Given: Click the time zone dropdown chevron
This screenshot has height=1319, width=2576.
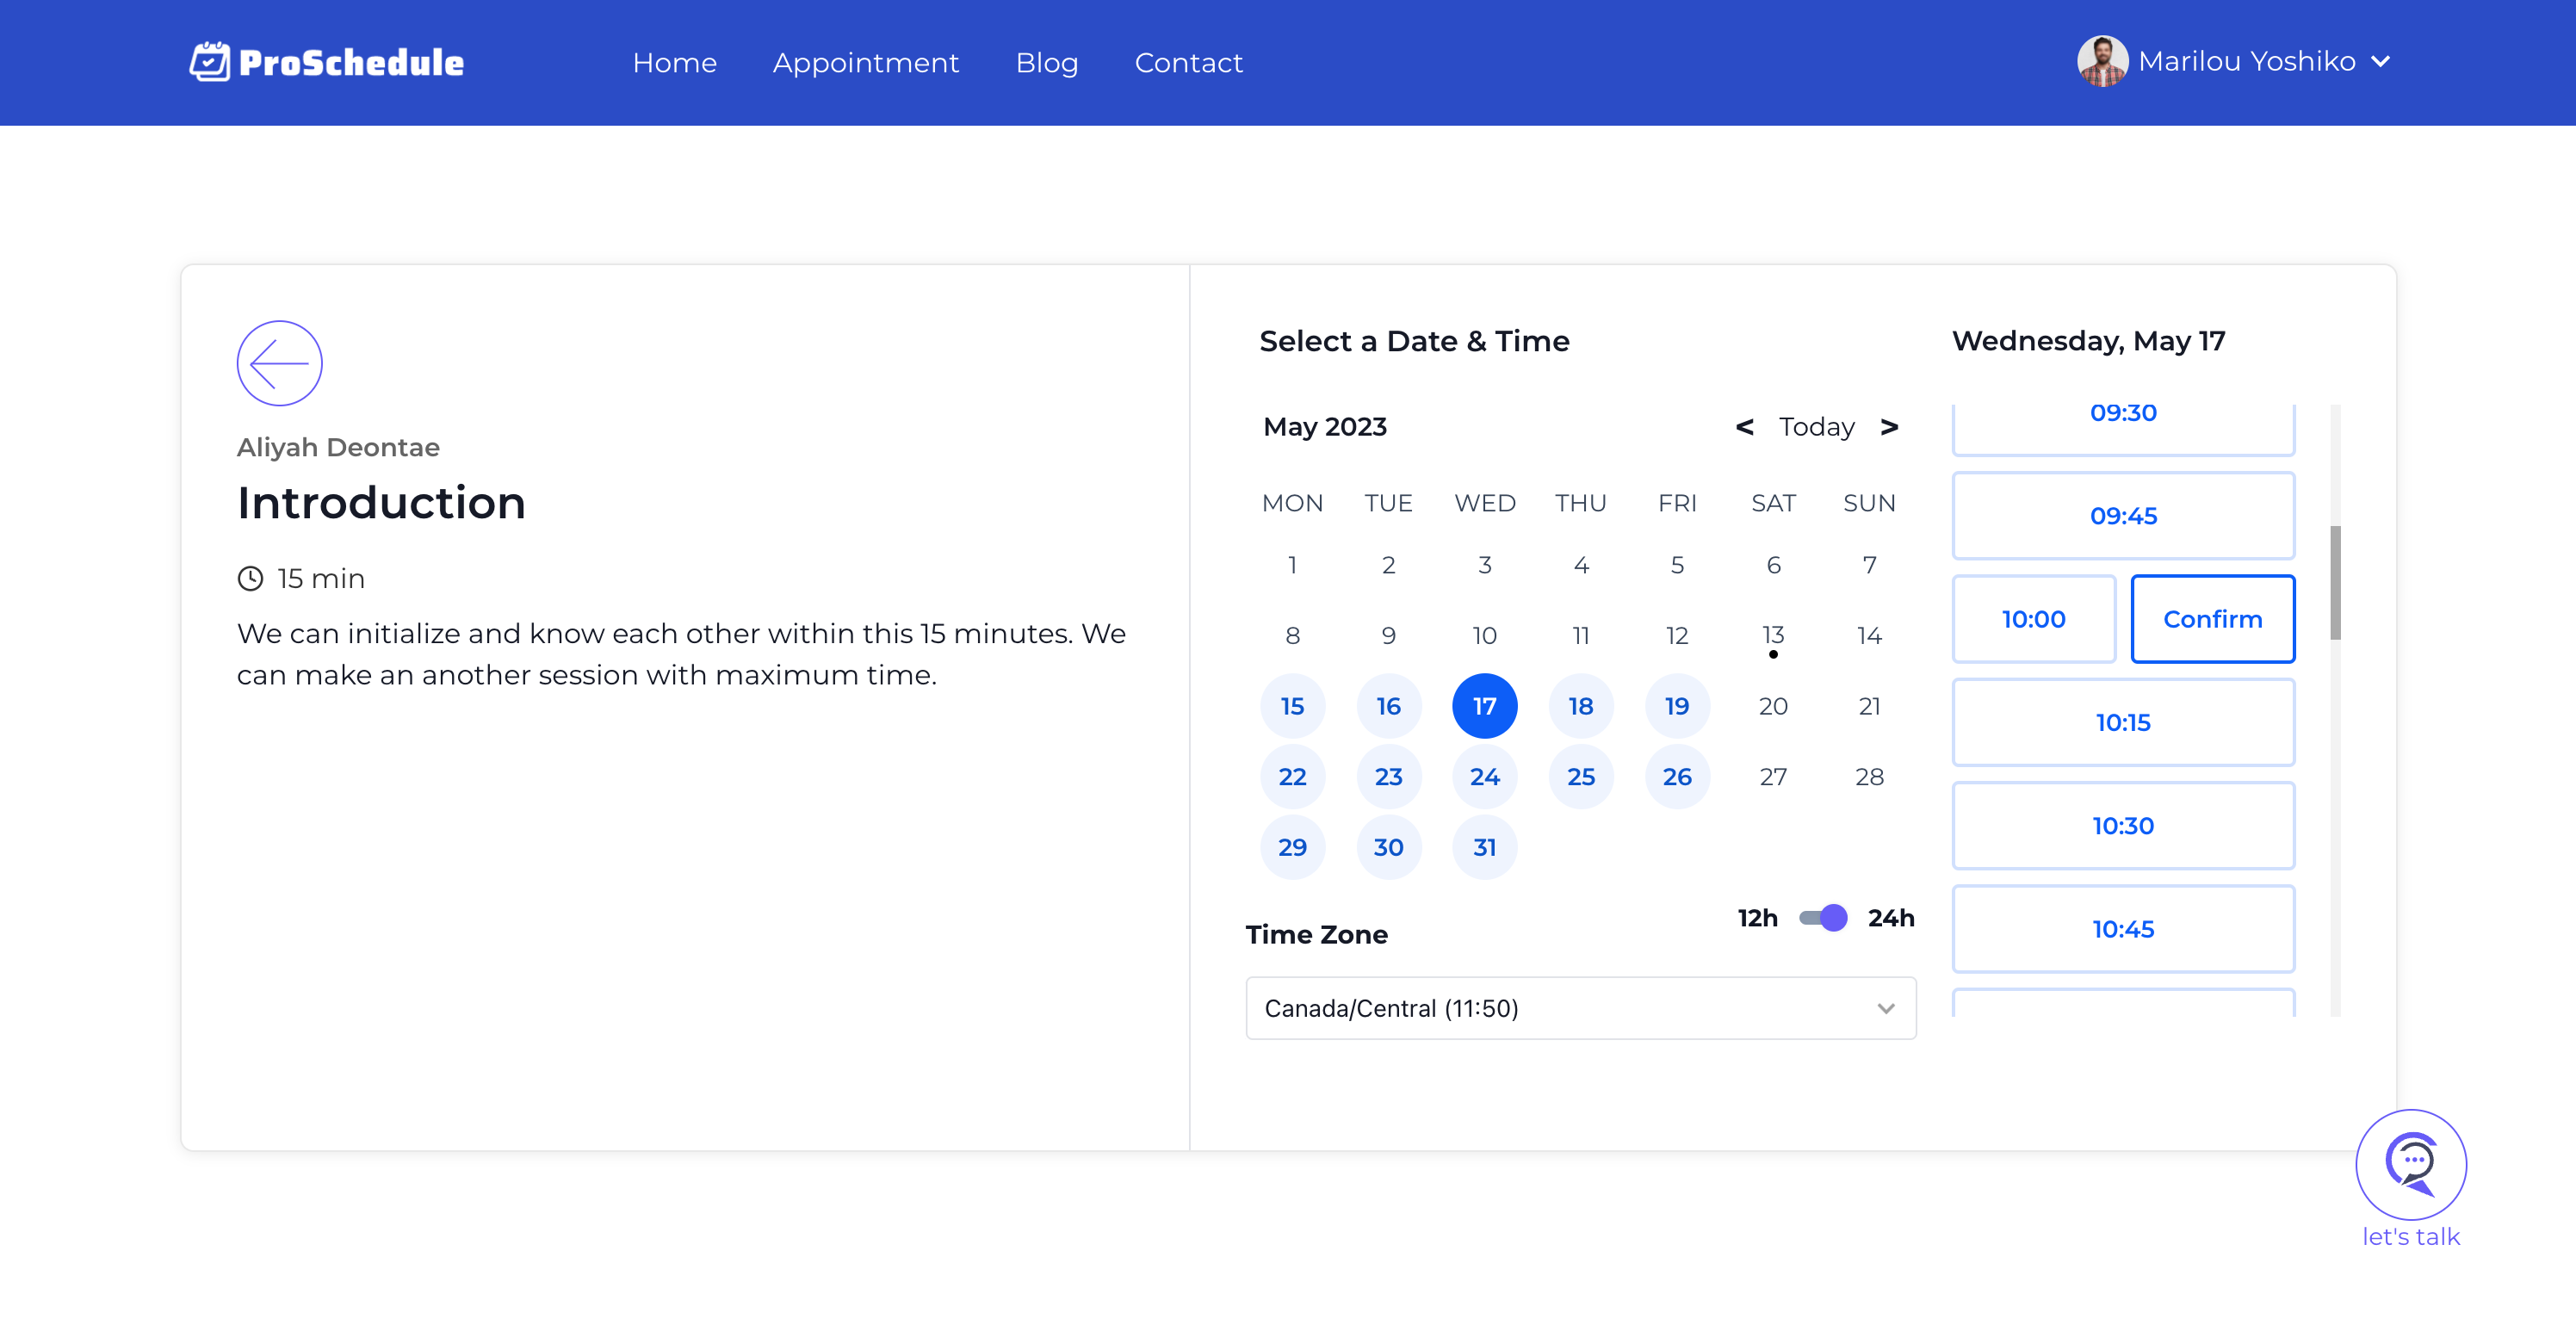Looking at the screenshot, I should click(x=1885, y=1008).
